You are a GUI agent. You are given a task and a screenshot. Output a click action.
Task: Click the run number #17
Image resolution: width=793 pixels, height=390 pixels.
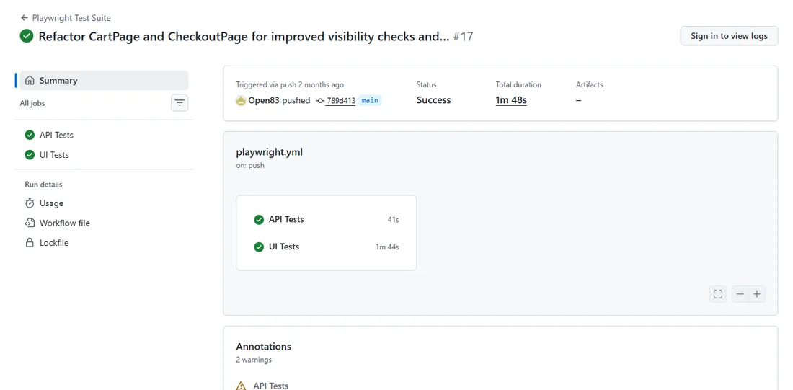pos(464,37)
